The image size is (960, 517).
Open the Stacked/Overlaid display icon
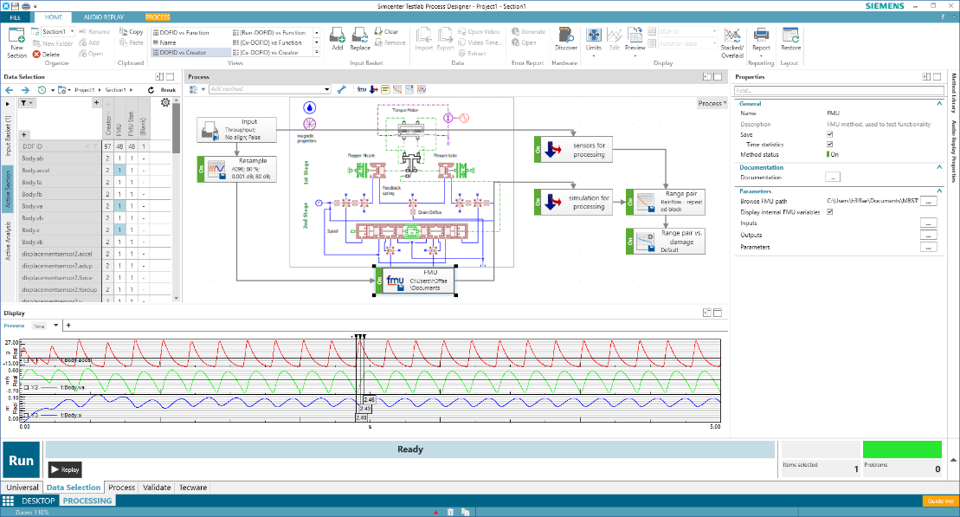click(731, 39)
